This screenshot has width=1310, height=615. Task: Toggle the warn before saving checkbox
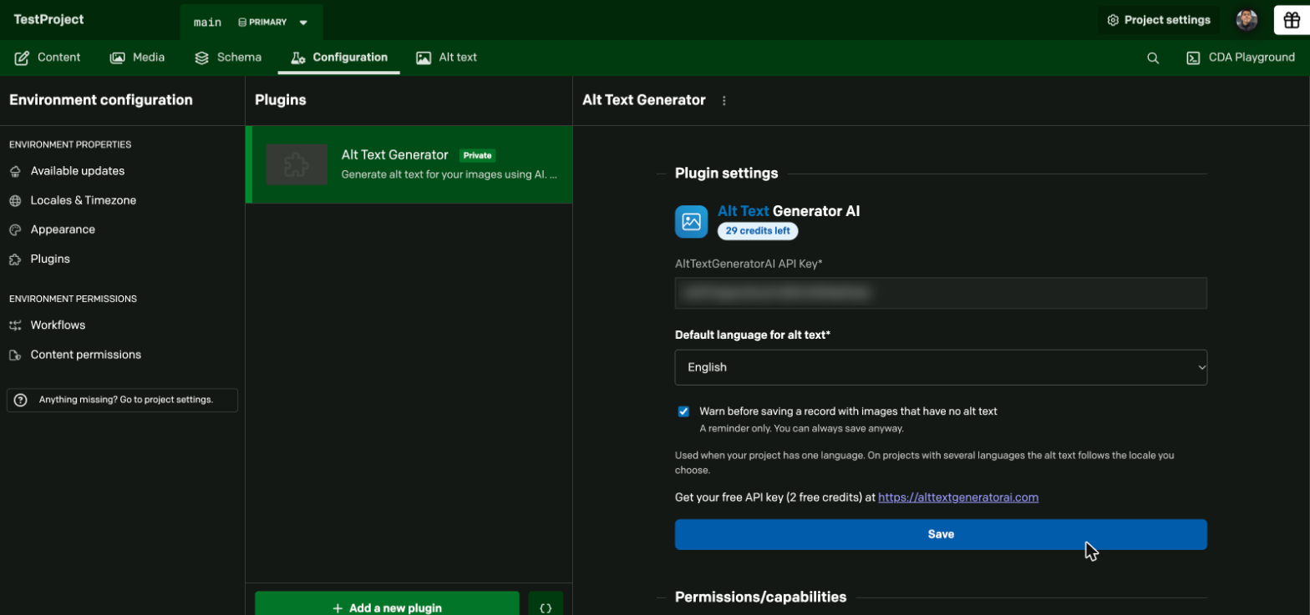683,411
